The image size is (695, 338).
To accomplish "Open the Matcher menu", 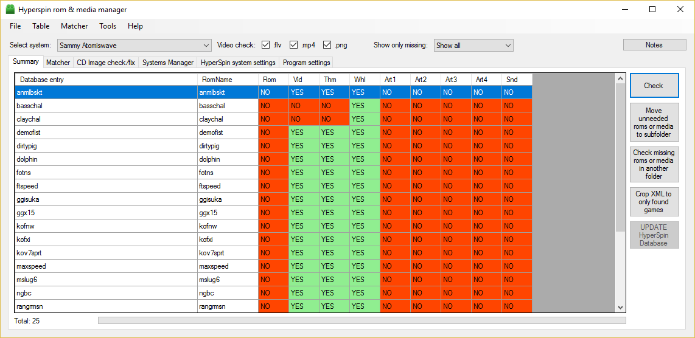I will (74, 26).
